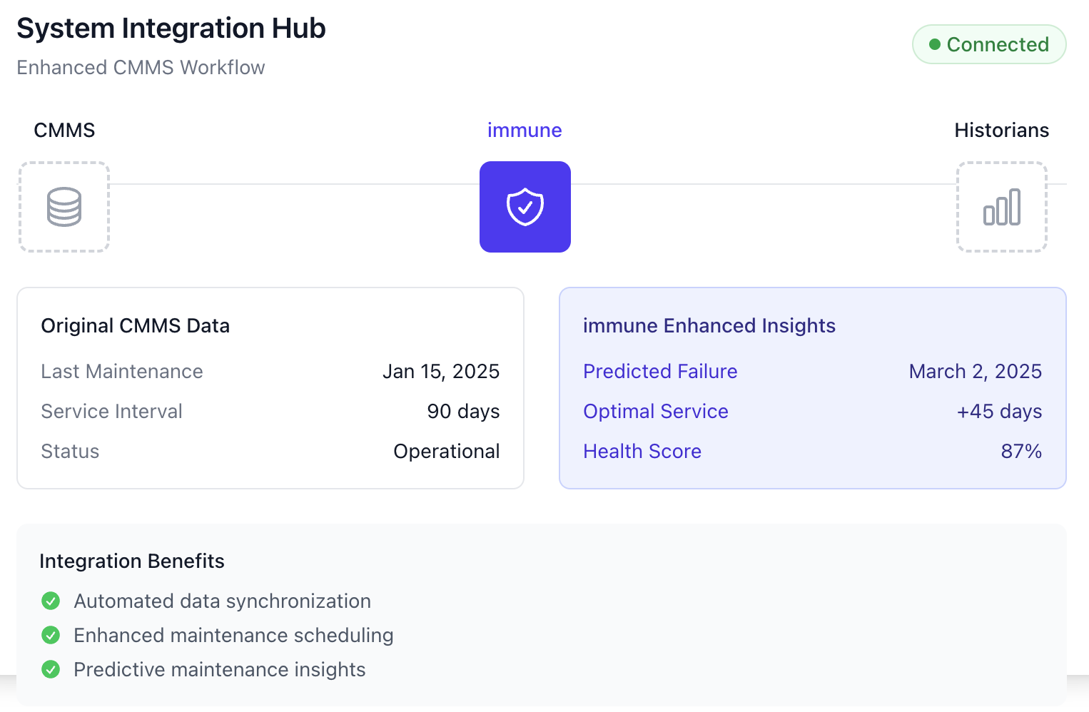The width and height of the screenshot is (1089, 712).
Task: Click the Enhanced CMMS Workflow subtitle
Action: point(141,67)
